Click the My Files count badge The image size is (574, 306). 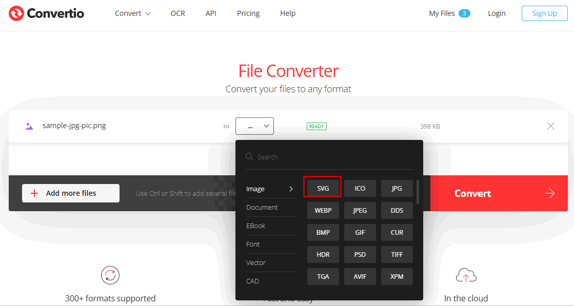click(464, 13)
